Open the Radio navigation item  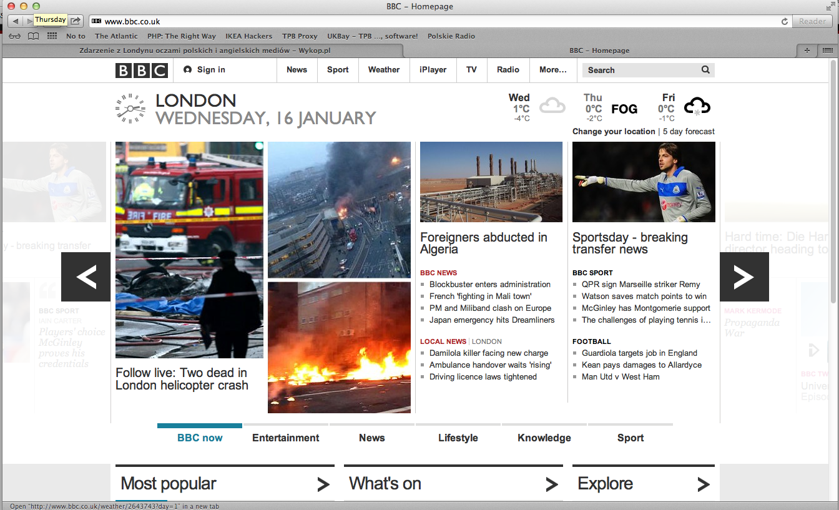(x=508, y=70)
